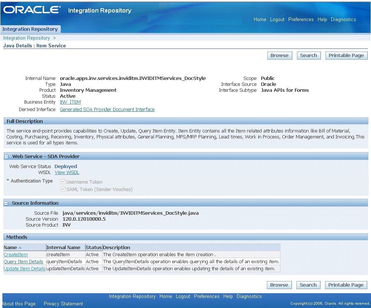
Task: Click the source file path value
Action: click(131, 213)
